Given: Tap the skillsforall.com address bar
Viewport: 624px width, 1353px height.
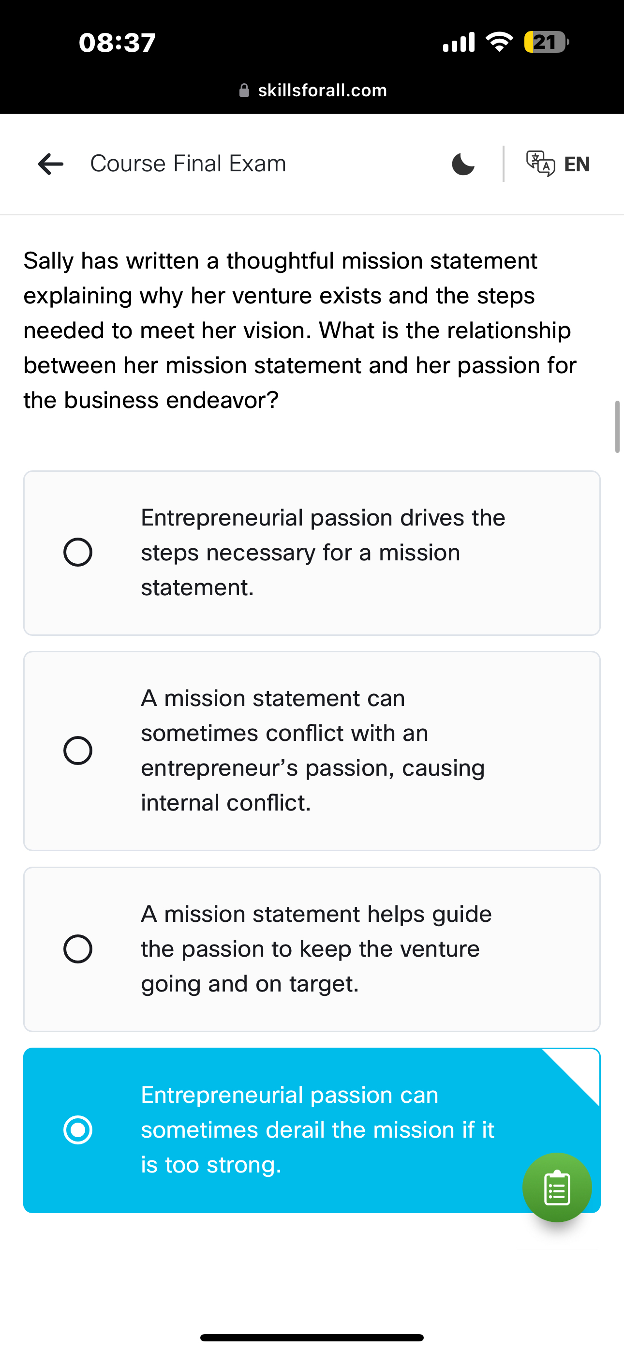Looking at the screenshot, I should (x=322, y=90).
